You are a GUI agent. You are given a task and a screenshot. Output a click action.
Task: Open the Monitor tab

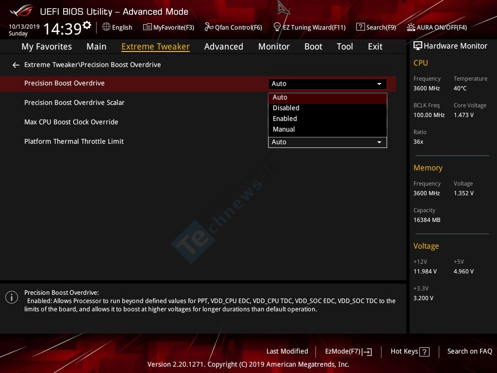[274, 47]
